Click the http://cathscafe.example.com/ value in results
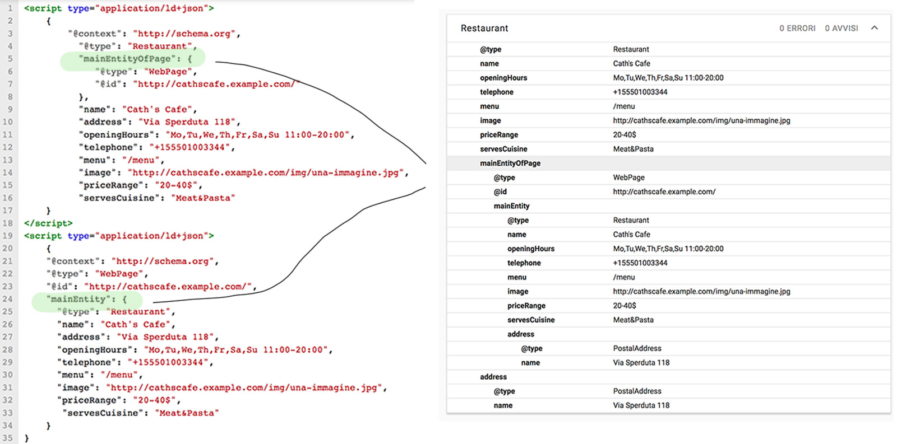The height and width of the screenshot is (444, 897). point(664,192)
